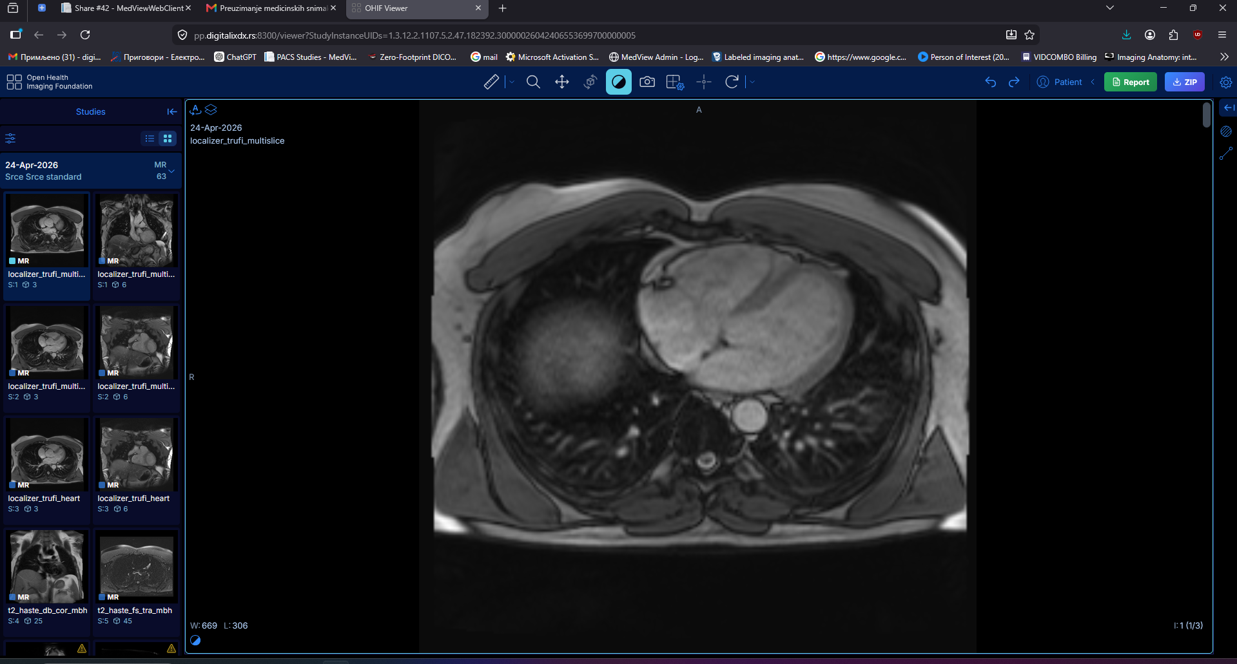This screenshot has height=664, width=1237.
Task: Open the segmentation panel icon on right
Action: [x=1226, y=131]
